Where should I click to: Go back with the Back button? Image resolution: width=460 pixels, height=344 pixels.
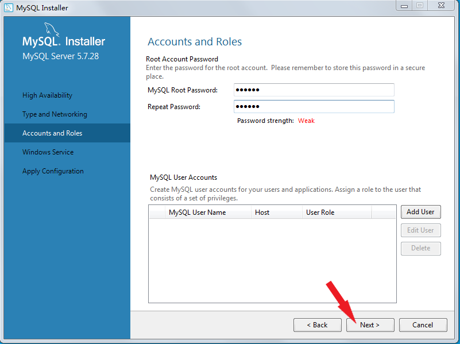(x=318, y=325)
